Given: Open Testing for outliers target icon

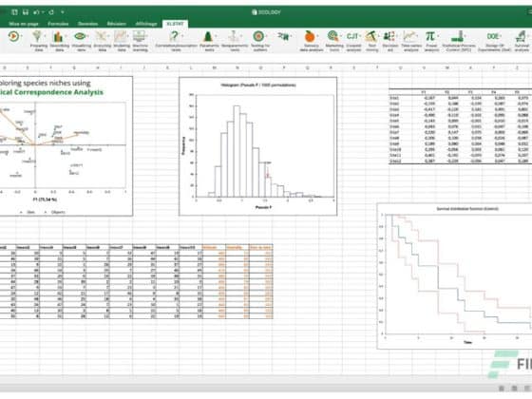Looking at the screenshot, I should click(258, 36).
